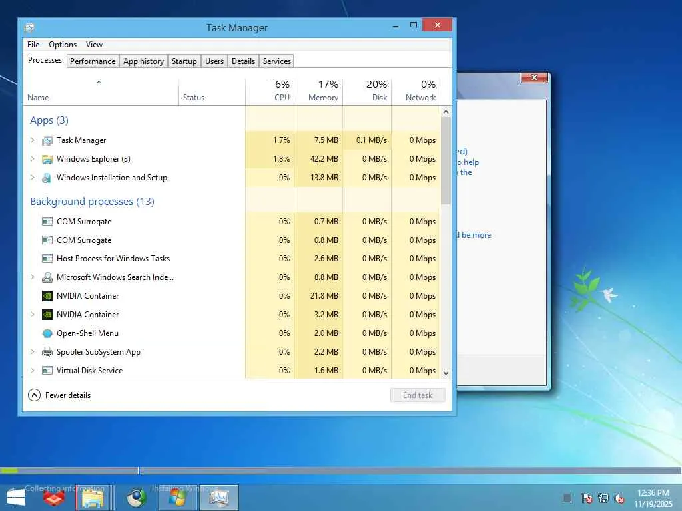Click NVIDIA Container icon with 21.8 MB
The image size is (682, 511).
[x=47, y=296]
